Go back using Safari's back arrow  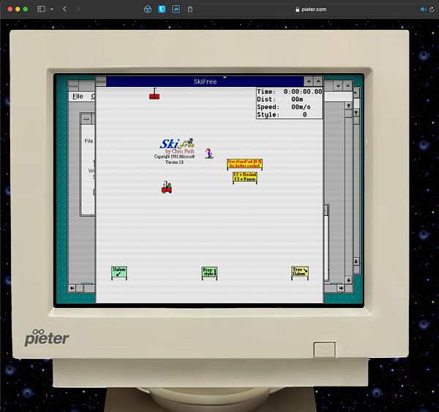[x=64, y=9]
